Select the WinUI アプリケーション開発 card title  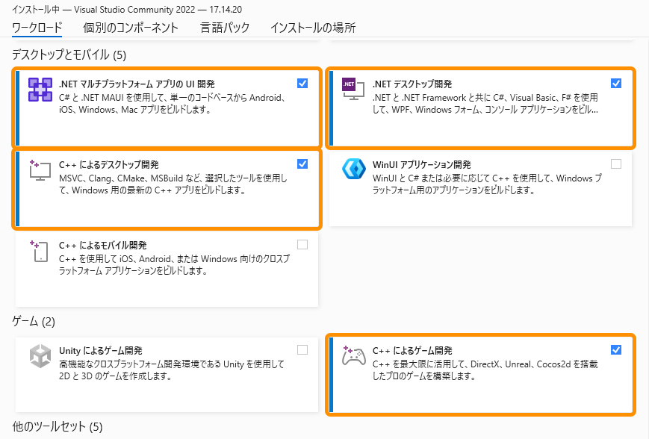[x=421, y=164]
